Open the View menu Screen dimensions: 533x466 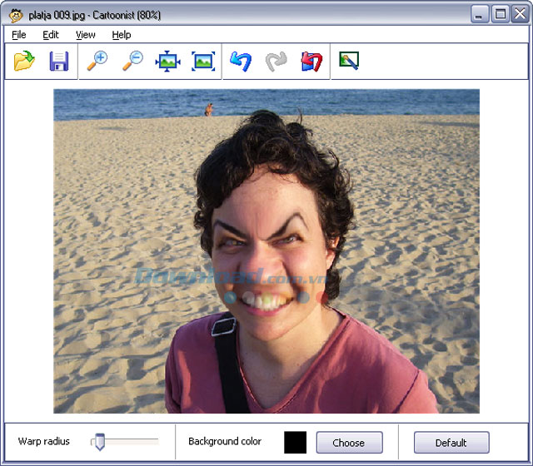(x=86, y=35)
